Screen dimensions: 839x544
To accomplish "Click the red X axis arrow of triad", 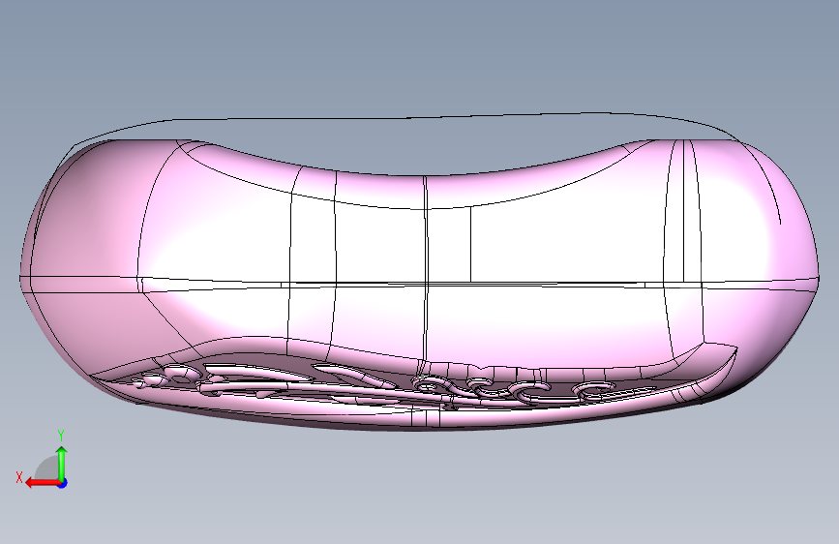I will click(44, 483).
